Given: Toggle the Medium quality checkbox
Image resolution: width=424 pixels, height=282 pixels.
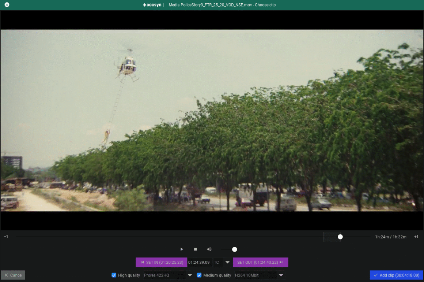Looking at the screenshot, I should (x=199, y=275).
